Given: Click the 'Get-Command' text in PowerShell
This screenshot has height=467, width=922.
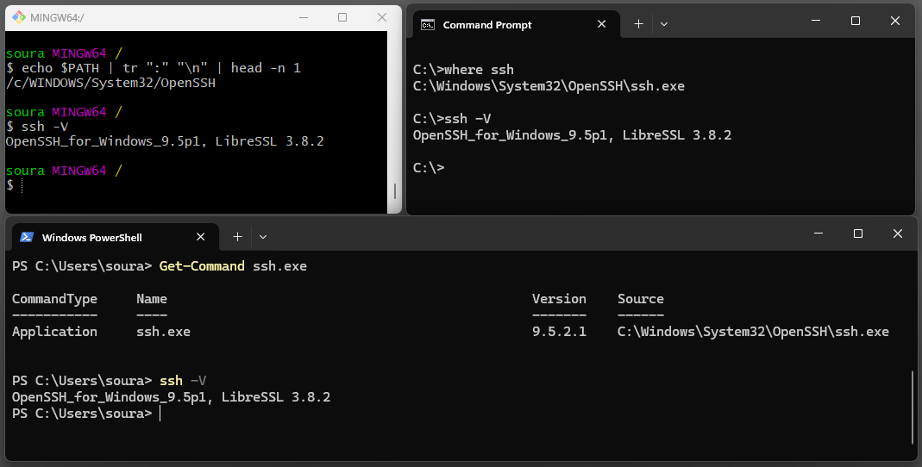Looking at the screenshot, I should pos(202,266).
